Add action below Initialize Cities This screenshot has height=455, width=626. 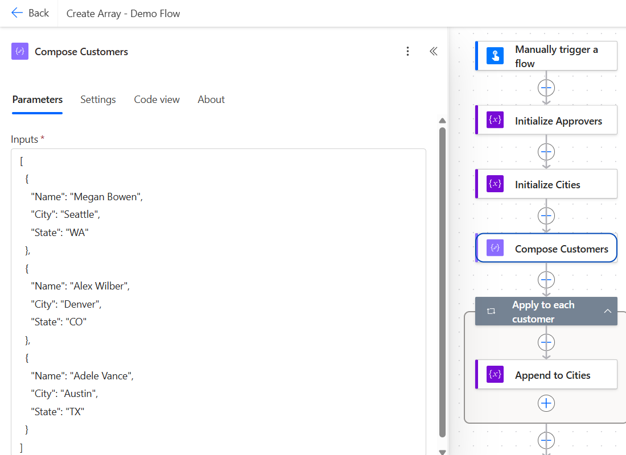546,216
